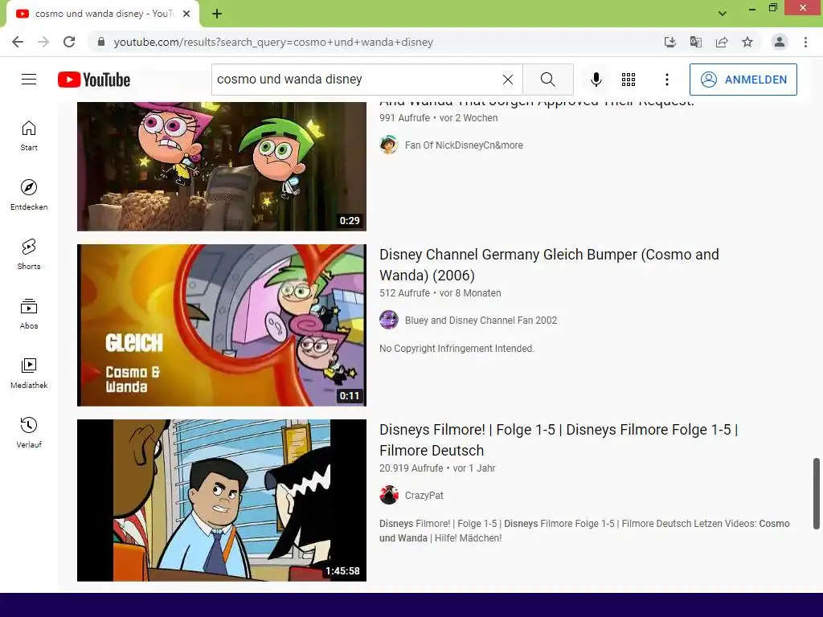Open the Disneys Filmore 1:45:58 thumbnail
The width and height of the screenshot is (823, 617).
pyautogui.click(x=222, y=500)
